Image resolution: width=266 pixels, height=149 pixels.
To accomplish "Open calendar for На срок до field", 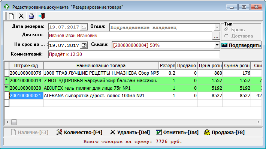I will tap(84, 45).
